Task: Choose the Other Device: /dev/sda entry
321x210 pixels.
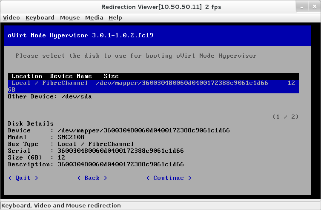Action: (x=50, y=96)
